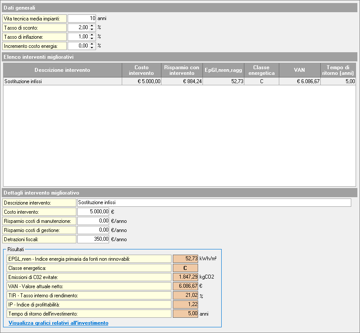Decrease the Tasso di sconto value with down arrow
The image size is (360, 333).
tap(92, 29)
